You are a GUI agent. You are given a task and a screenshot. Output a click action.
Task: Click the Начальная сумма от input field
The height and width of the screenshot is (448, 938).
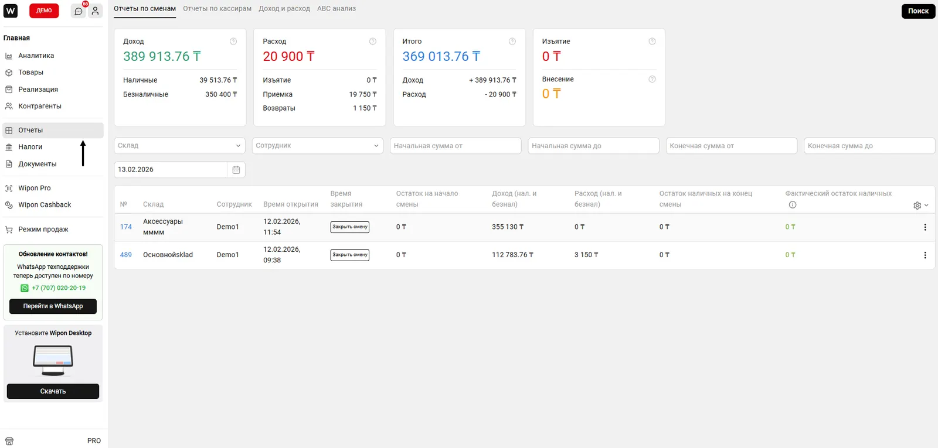456,146
